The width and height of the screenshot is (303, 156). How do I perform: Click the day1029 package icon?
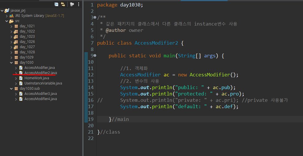point(16,57)
